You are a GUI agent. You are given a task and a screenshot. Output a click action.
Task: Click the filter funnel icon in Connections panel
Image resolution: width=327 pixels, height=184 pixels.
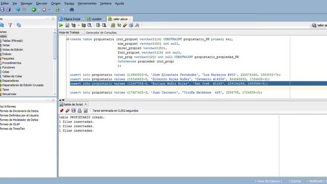pos(10,25)
